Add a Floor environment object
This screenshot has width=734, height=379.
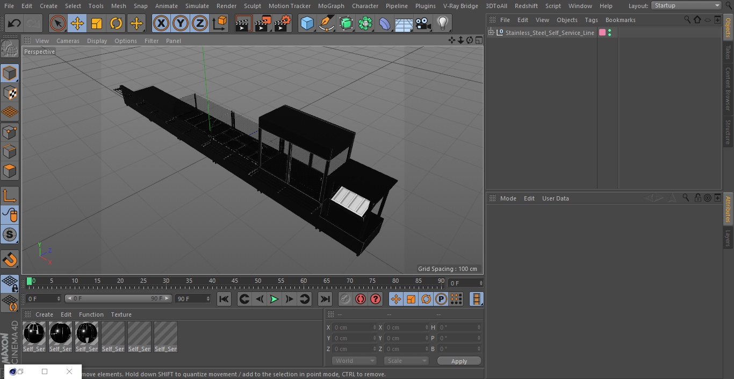pos(404,23)
